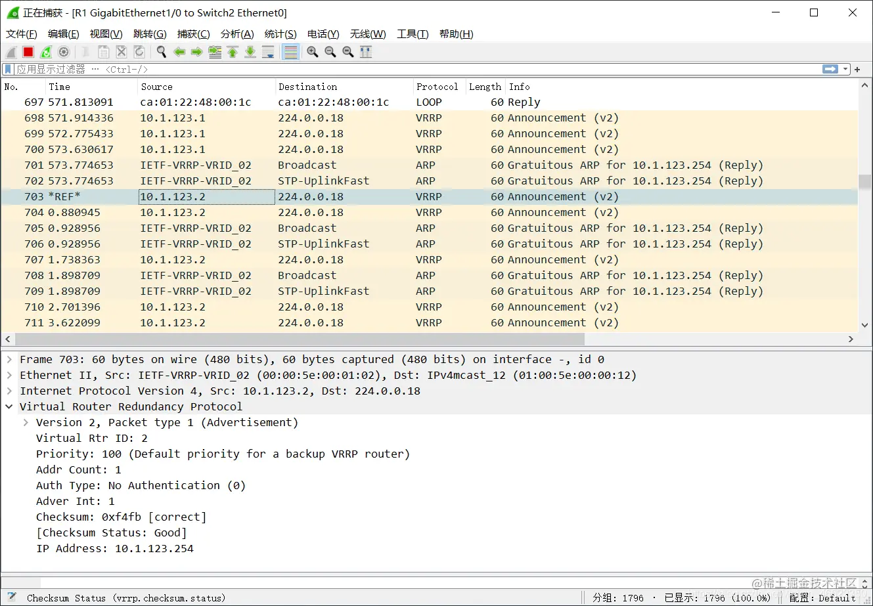
Task: Click the 配置: Default profile label
Action: 822,598
